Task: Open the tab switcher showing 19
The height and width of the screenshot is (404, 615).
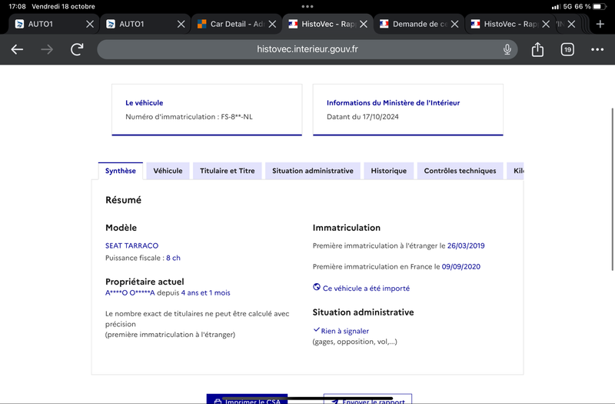Action: click(567, 49)
